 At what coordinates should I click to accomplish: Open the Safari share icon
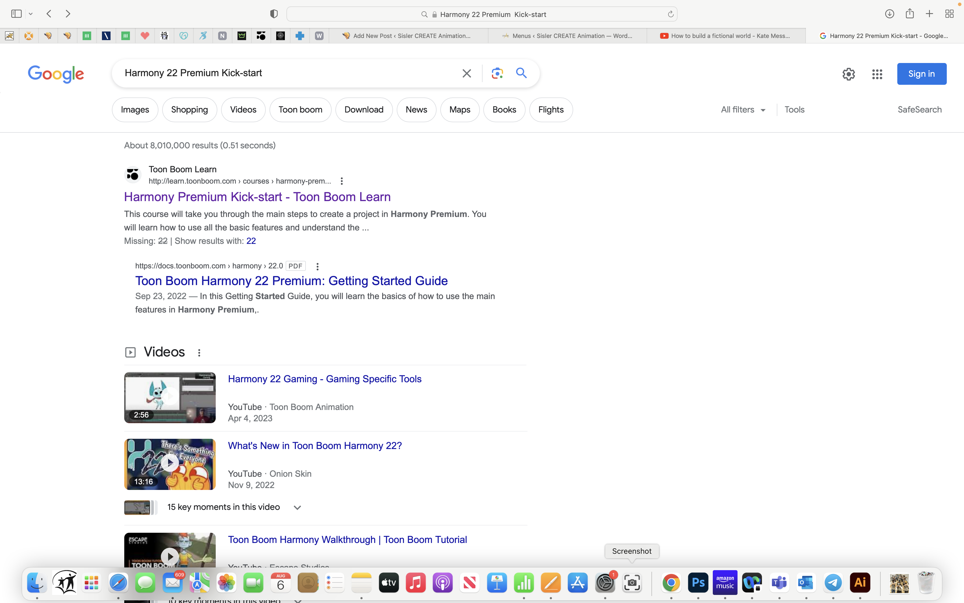point(909,13)
